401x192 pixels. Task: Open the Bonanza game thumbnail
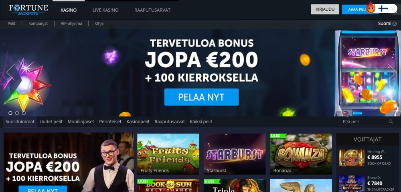click(301, 154)
